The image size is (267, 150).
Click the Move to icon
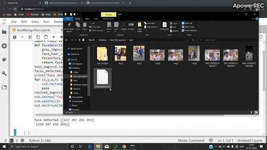109,27
